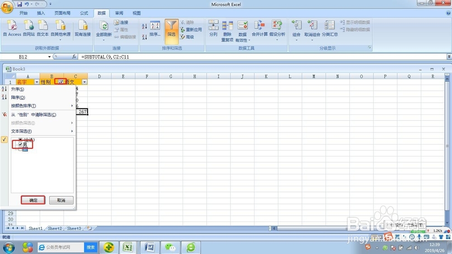Select the cell showing 267
Viewport: 452px width, 254px height.
pyautogui.click(x=82, y=112)
